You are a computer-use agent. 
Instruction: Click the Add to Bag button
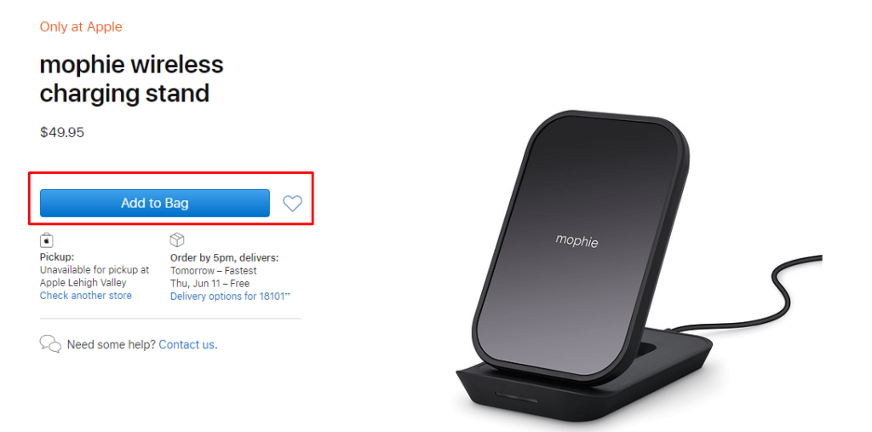155,203
